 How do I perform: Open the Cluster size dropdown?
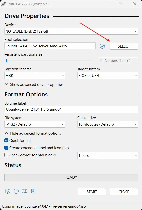click(108, 124)
